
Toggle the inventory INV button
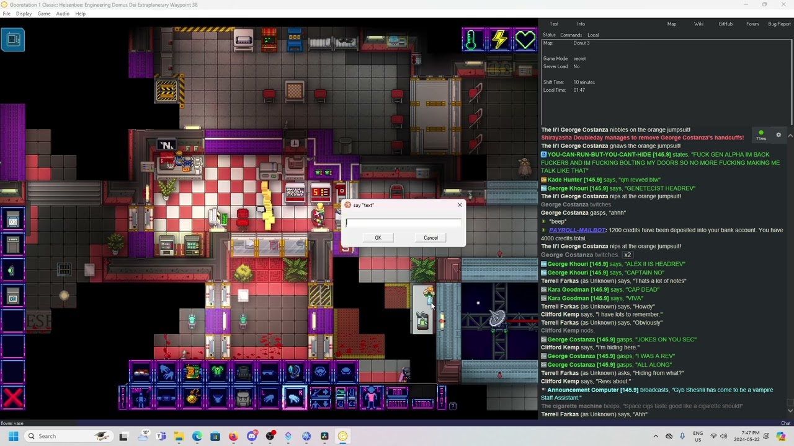(x=141, y=398)
